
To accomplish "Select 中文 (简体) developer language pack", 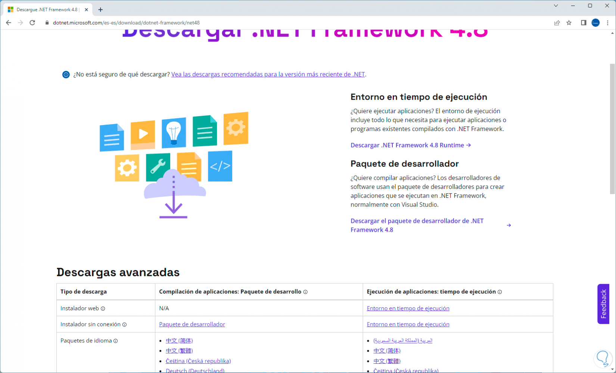I will pyautogui.click(x=179, y=341).
